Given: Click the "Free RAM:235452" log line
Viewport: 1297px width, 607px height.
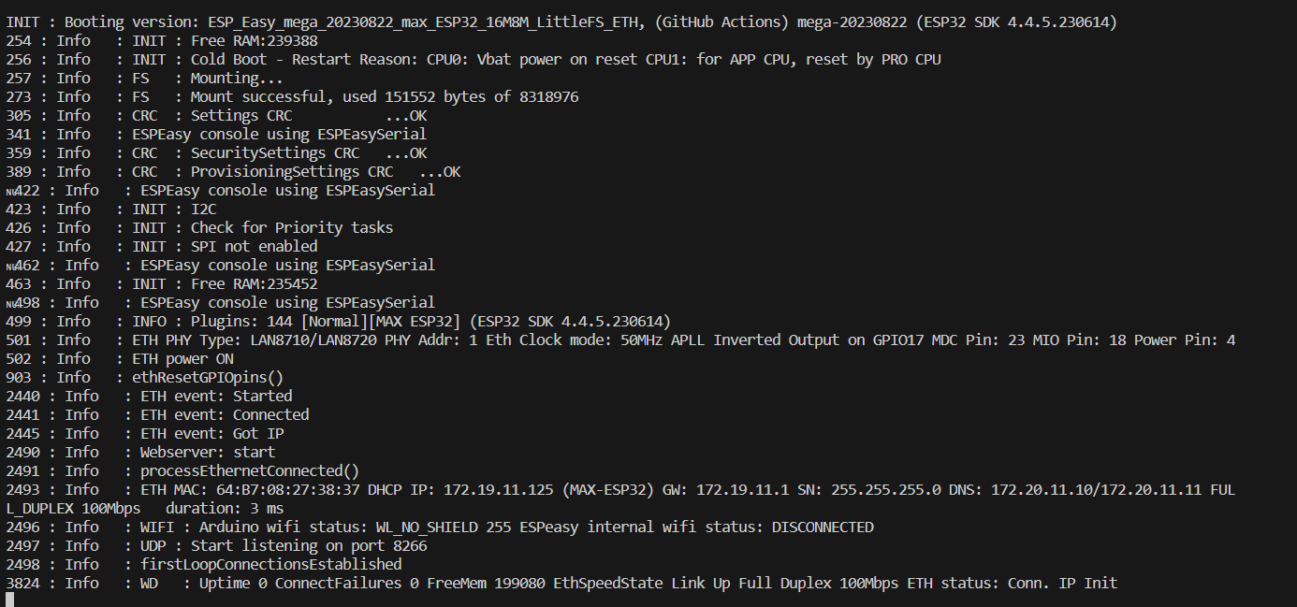Looking at the screenshot, I should [253, 284].
